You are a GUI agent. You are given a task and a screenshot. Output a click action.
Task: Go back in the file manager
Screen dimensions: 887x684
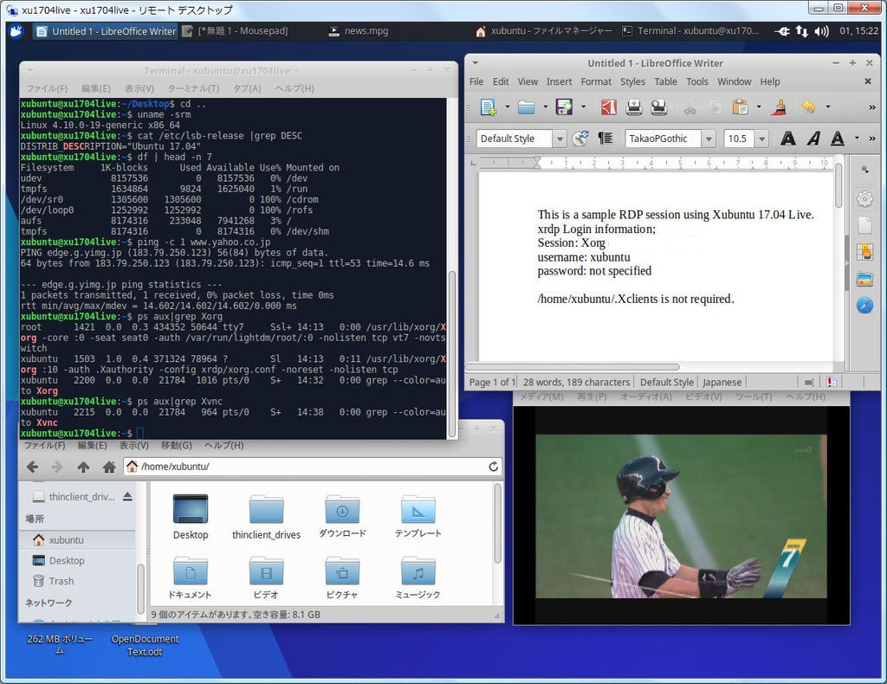pyautogui.click(x=33, y=467)
